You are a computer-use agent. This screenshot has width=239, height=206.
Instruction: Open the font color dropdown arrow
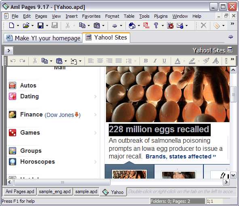pos(184,61)
